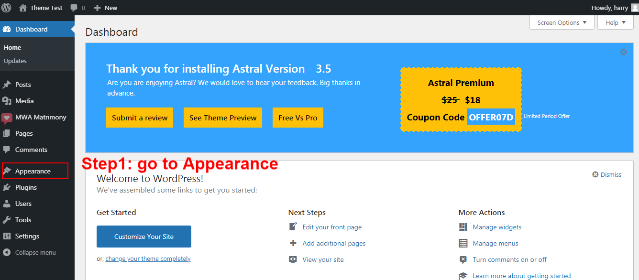Click the Edit your front page pencil icon
This screenshot has width=639, height=280.
tap(293, 226)
